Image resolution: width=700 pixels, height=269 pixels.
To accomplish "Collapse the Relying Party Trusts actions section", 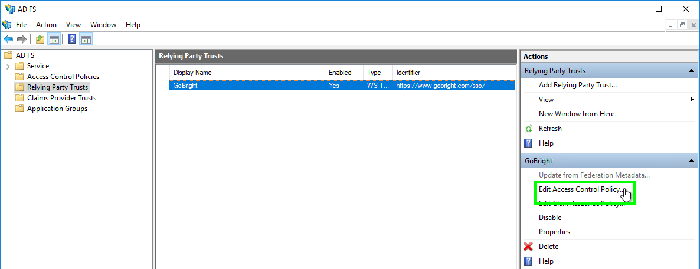I will (x=690, y=71).
